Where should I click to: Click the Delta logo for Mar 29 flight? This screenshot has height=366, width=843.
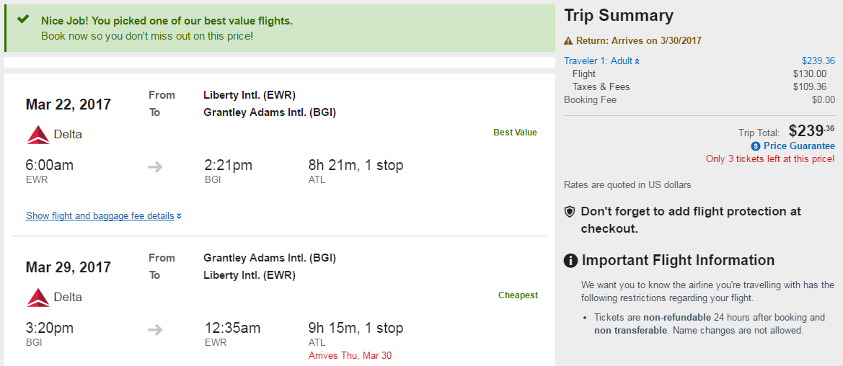[x=37, y=298]
